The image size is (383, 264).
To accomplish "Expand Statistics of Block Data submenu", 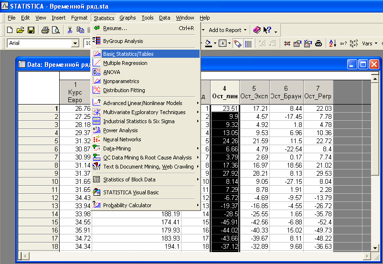I will click(x=198, y=180).
